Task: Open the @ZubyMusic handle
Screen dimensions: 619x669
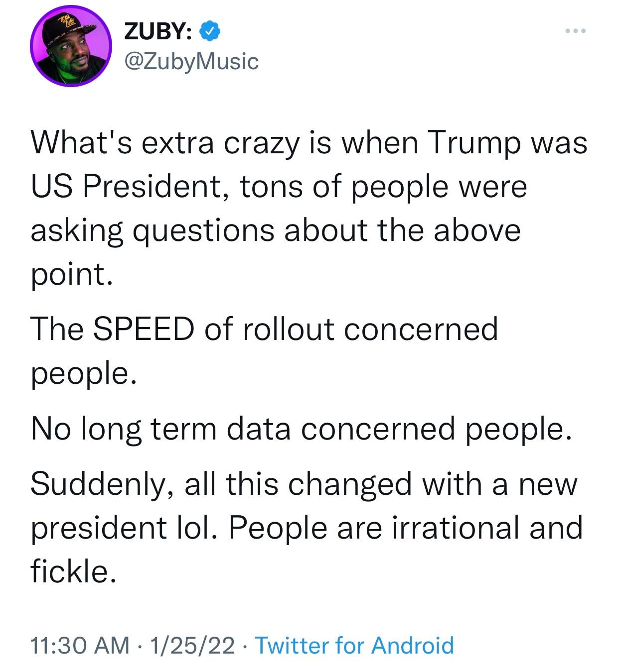Action: [x=191, y=61]
